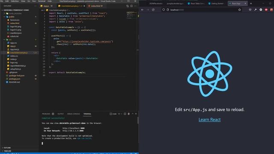Switch to the PROBLEMS panel tab

pos(46,114)
